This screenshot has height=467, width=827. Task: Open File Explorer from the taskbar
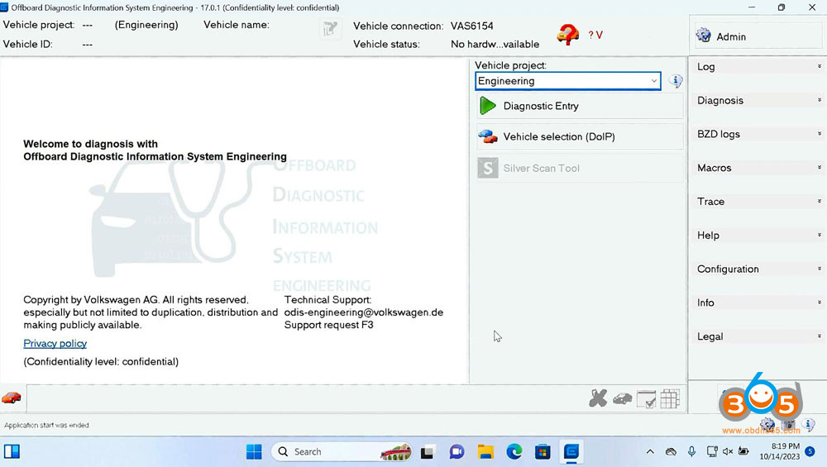[x=485, y=452]
